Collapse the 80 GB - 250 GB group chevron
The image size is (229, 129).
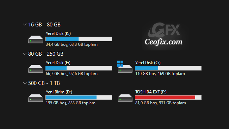tap(25, 54)
